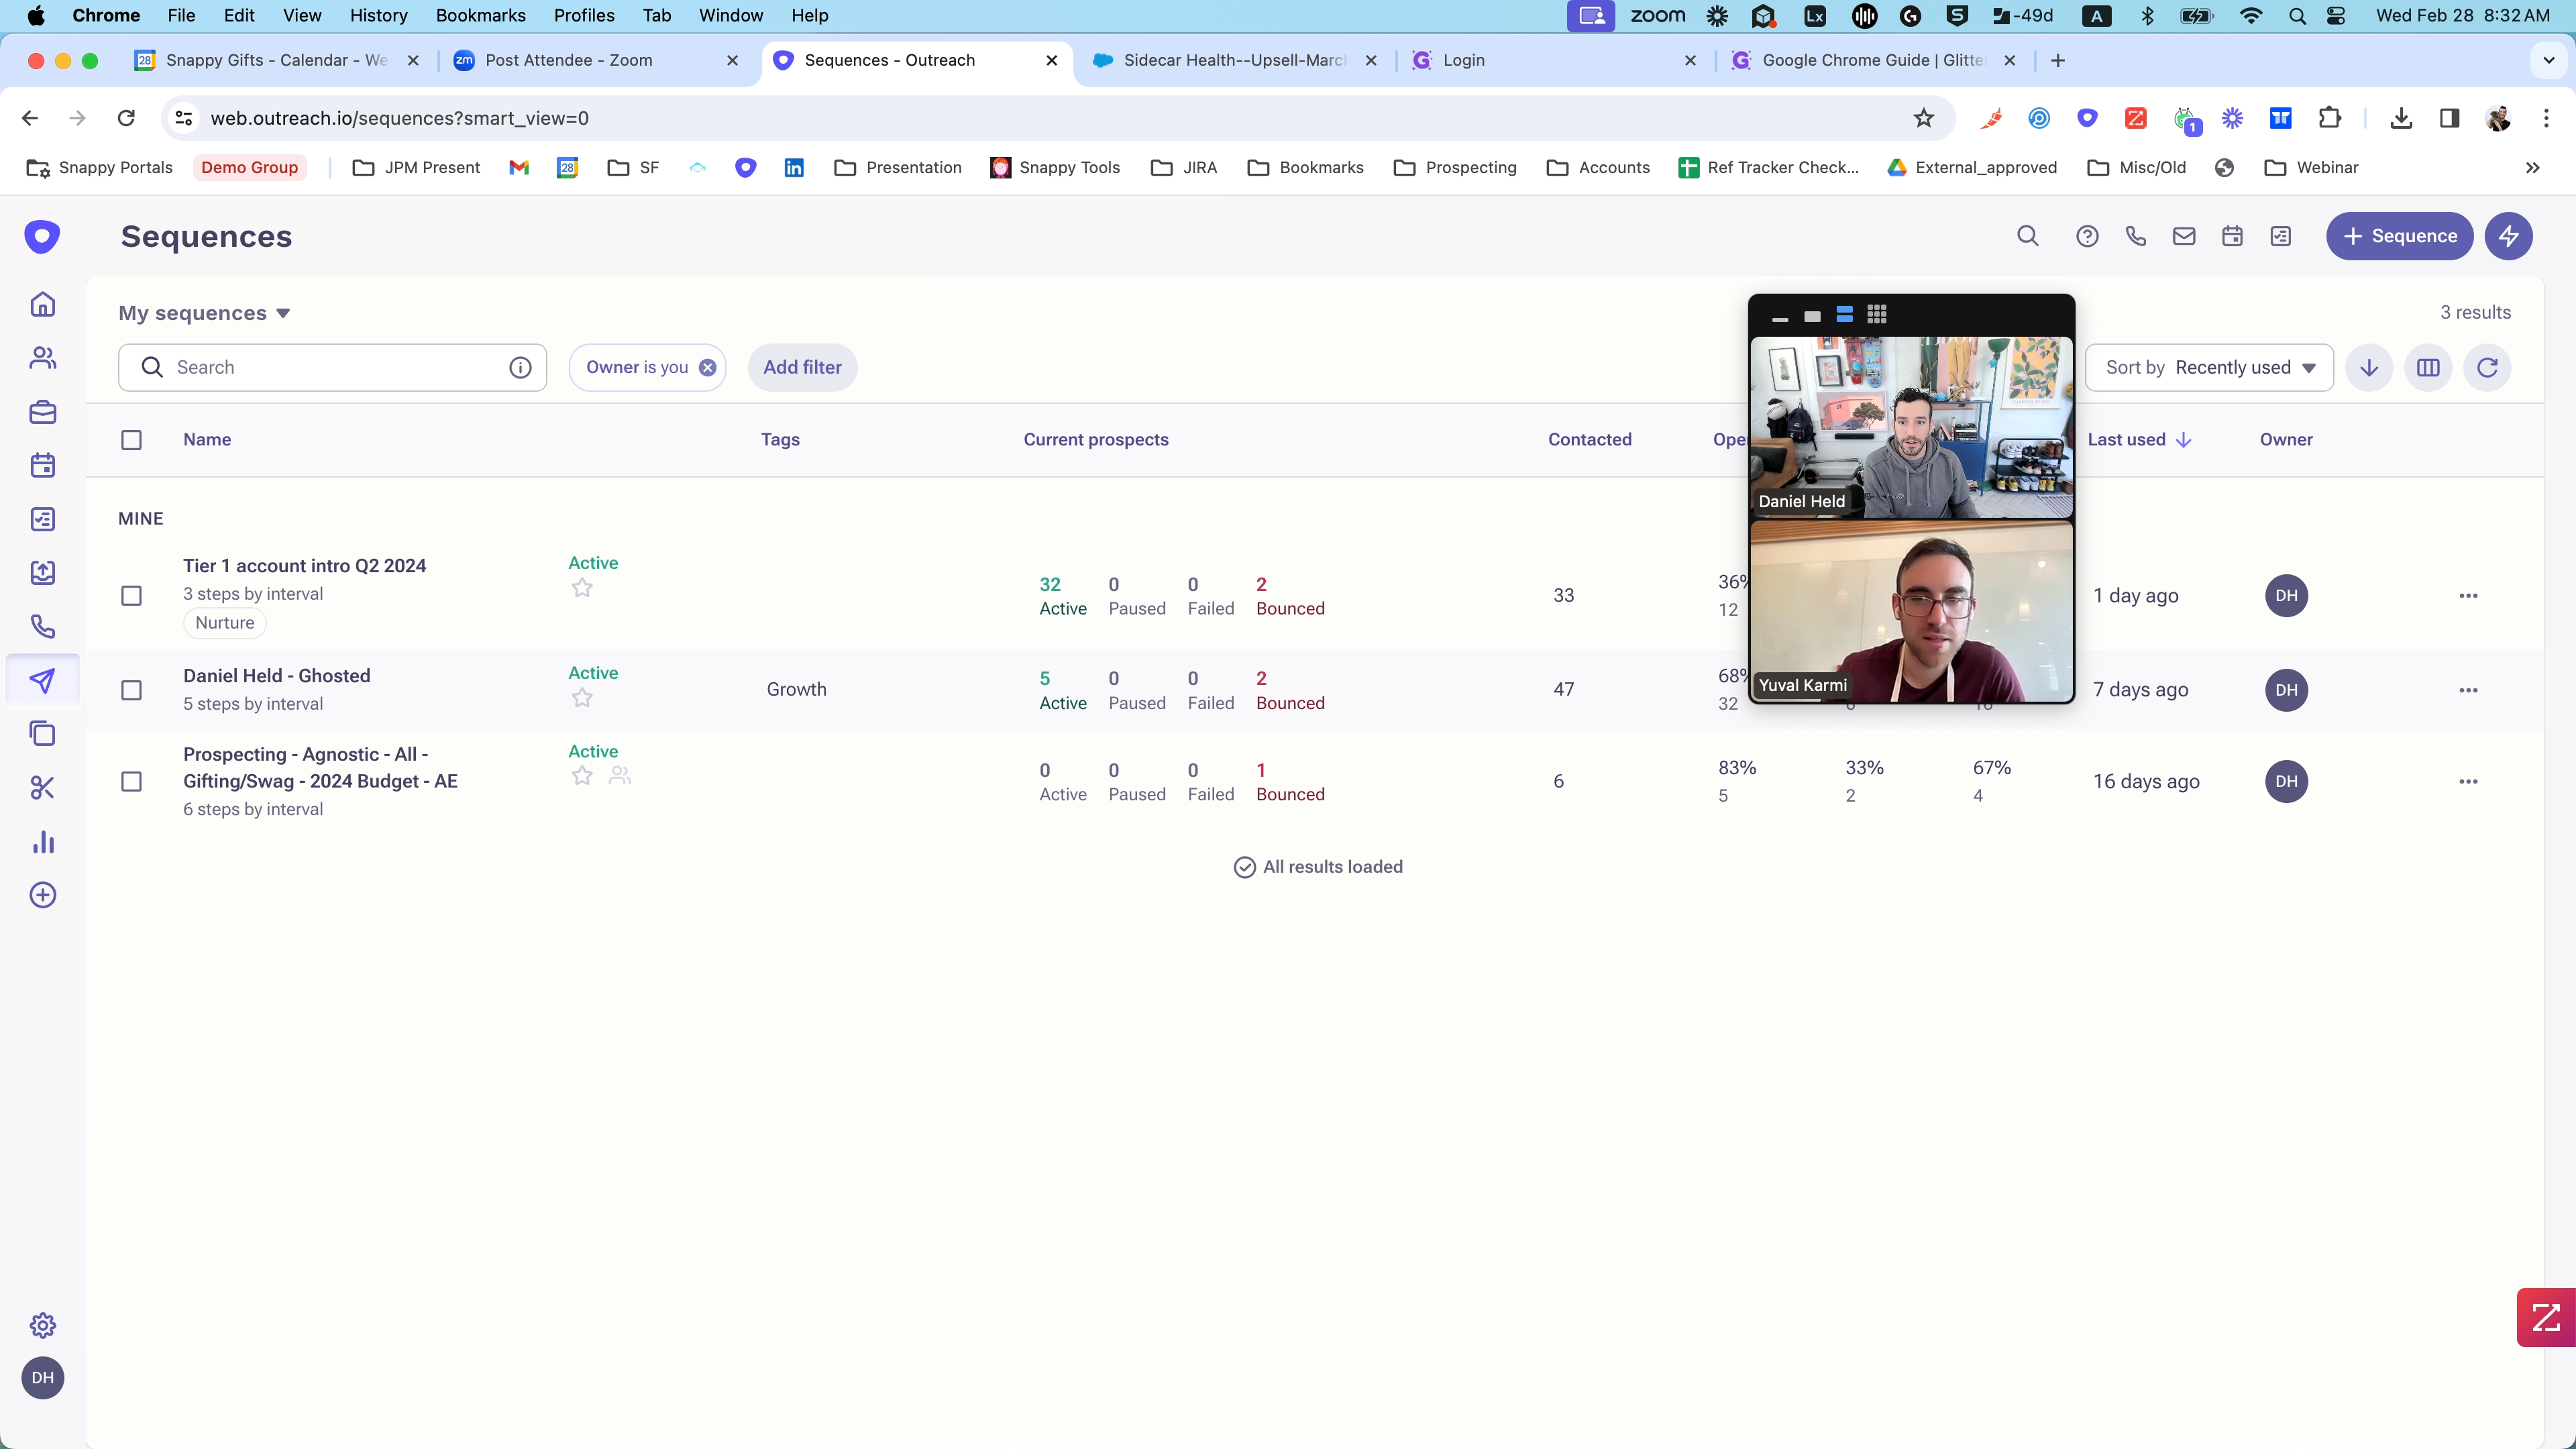Click the Outreach logo at top left
Image resolution: width=2576 pixels, height=1449 pixels.
[x=42, y=237]
